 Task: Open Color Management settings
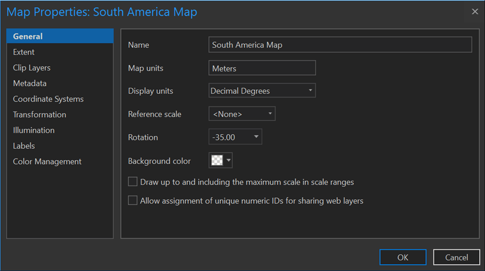pyautogui.click(x=47, y=162)
